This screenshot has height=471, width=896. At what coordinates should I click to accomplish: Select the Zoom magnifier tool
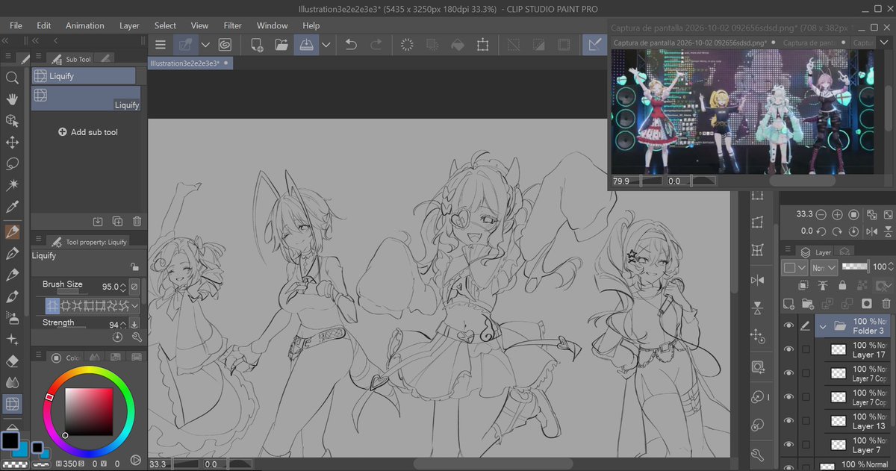[12, 78]
